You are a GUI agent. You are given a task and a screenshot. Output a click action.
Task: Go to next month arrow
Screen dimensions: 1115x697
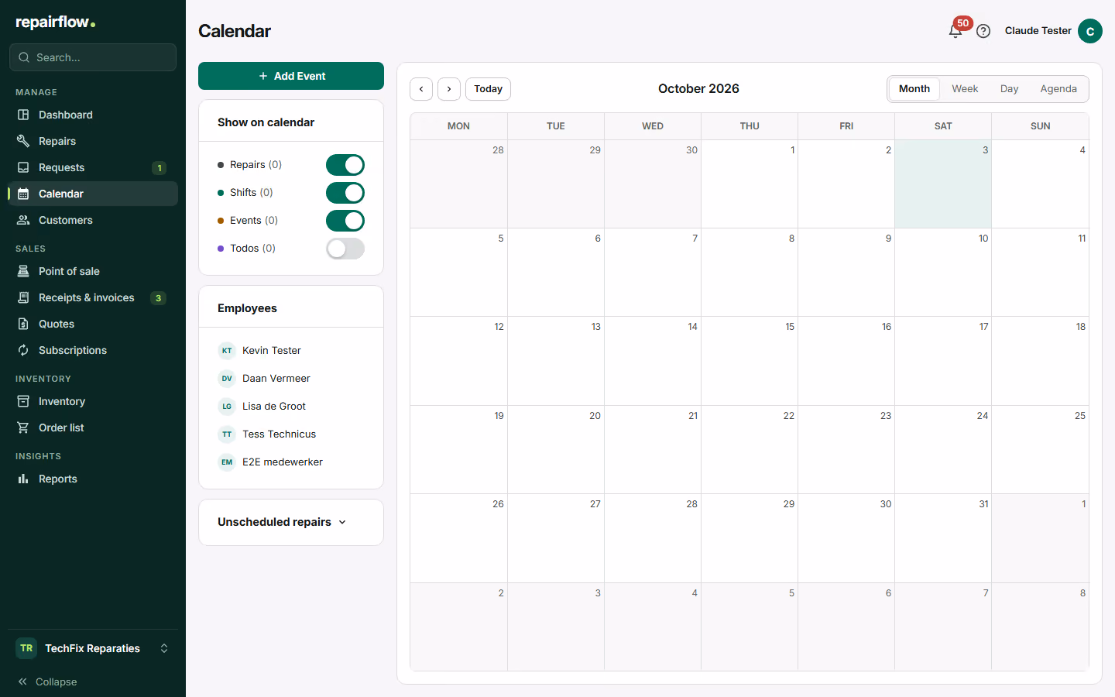point(449,89)
